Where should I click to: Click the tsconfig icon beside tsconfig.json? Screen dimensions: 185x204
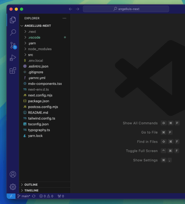[x=25, y=124]
